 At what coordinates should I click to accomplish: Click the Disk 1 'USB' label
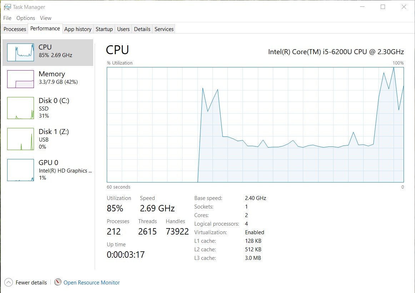[44, 139]
